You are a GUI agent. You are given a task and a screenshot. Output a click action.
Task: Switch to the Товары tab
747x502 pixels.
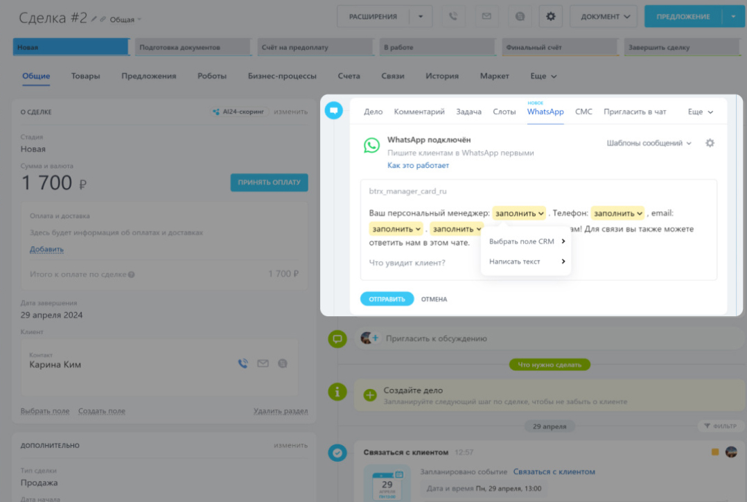85,76
